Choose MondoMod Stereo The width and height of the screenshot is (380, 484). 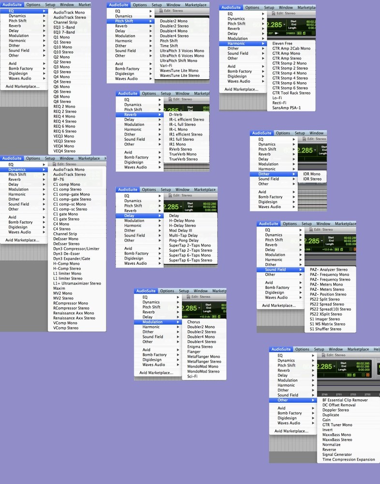coord(203,371)
